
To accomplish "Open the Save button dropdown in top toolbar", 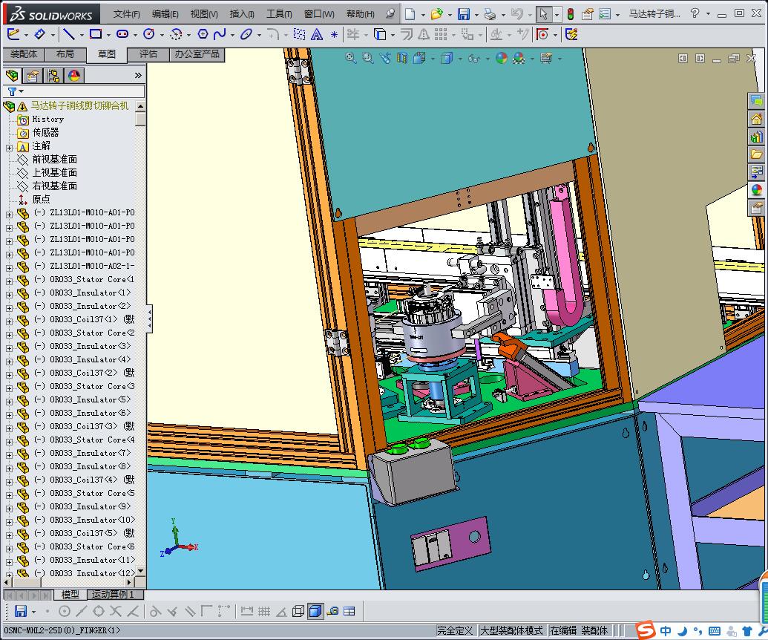I will point(476,14).
